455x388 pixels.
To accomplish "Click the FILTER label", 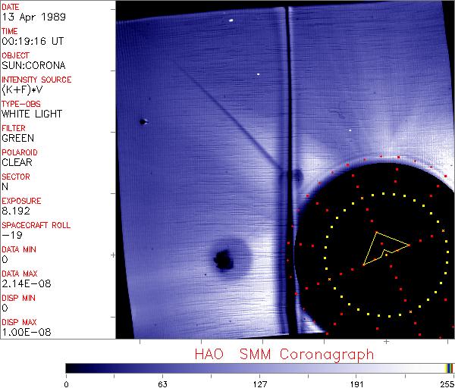I will click(14, 128).
